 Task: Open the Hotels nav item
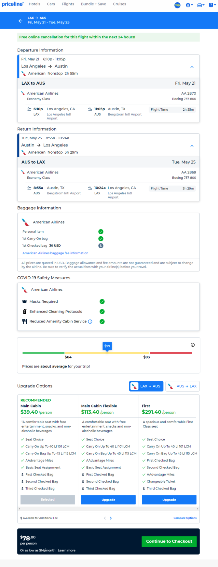pos(34,4)
